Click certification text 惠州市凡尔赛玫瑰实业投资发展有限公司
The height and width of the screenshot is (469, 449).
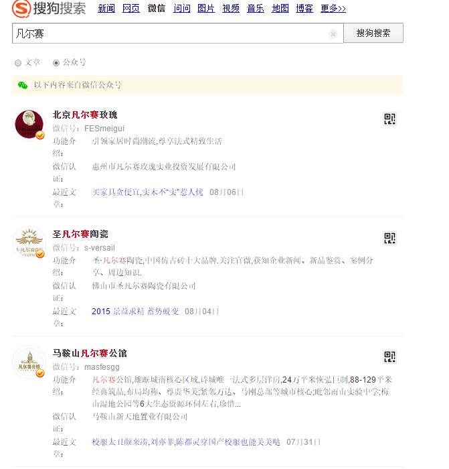164,167
